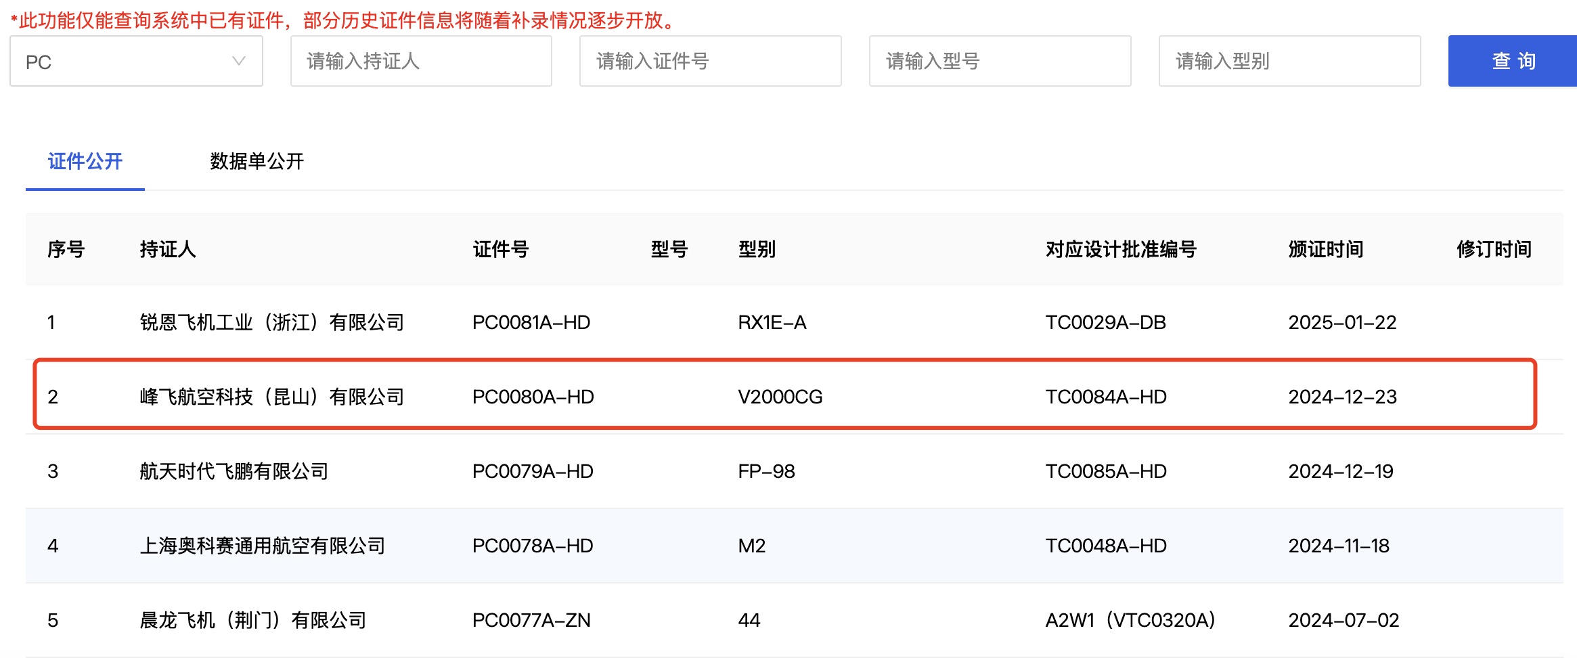Click the 序号 column header

66,250
